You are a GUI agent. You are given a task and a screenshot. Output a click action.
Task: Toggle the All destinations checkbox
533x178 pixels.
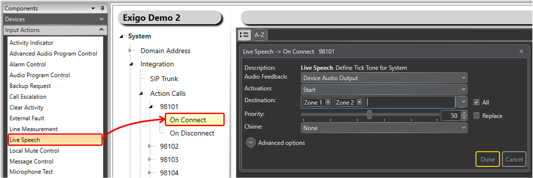(476, 102)
